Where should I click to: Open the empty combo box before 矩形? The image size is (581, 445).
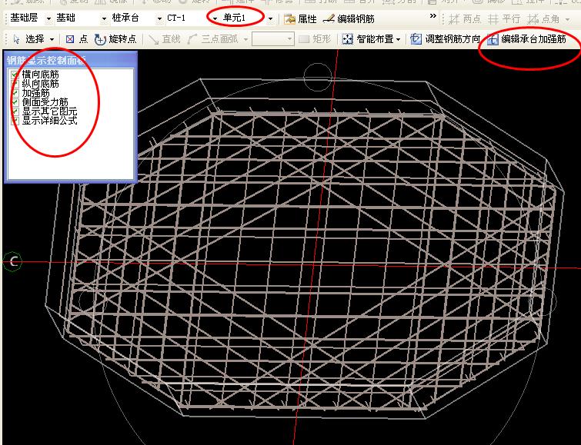pos(273,39)
